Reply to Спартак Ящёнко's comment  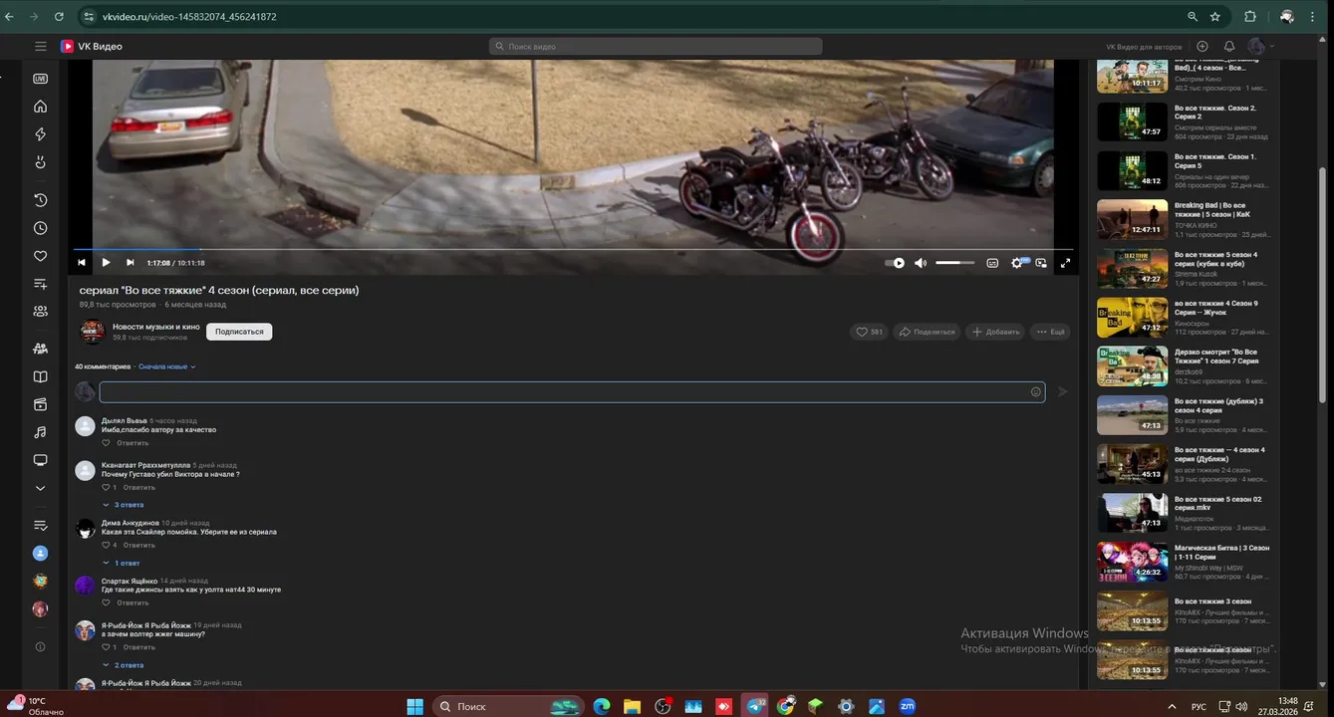point(133,602)
